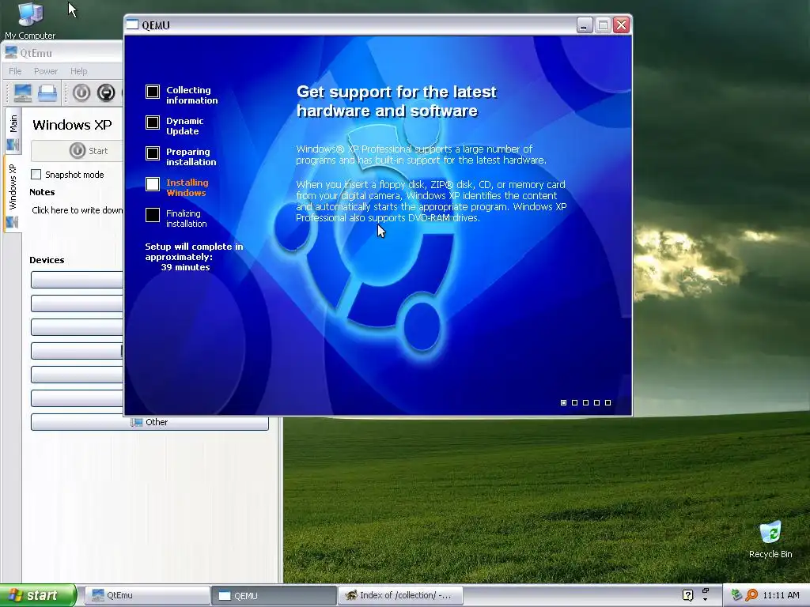Click the Open Machine icon in QtEmu toolbar
The width and height of the screenshot is (810, 607).
47,93
